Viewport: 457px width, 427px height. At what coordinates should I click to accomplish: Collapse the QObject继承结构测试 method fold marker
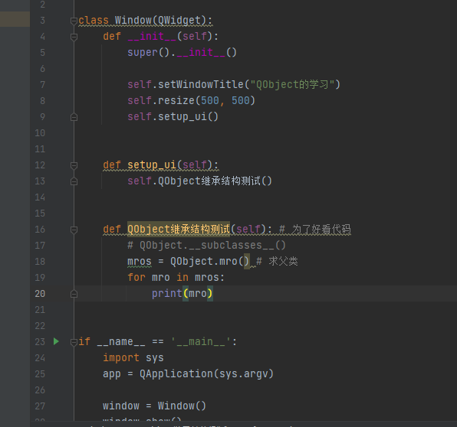click(74, 230)
